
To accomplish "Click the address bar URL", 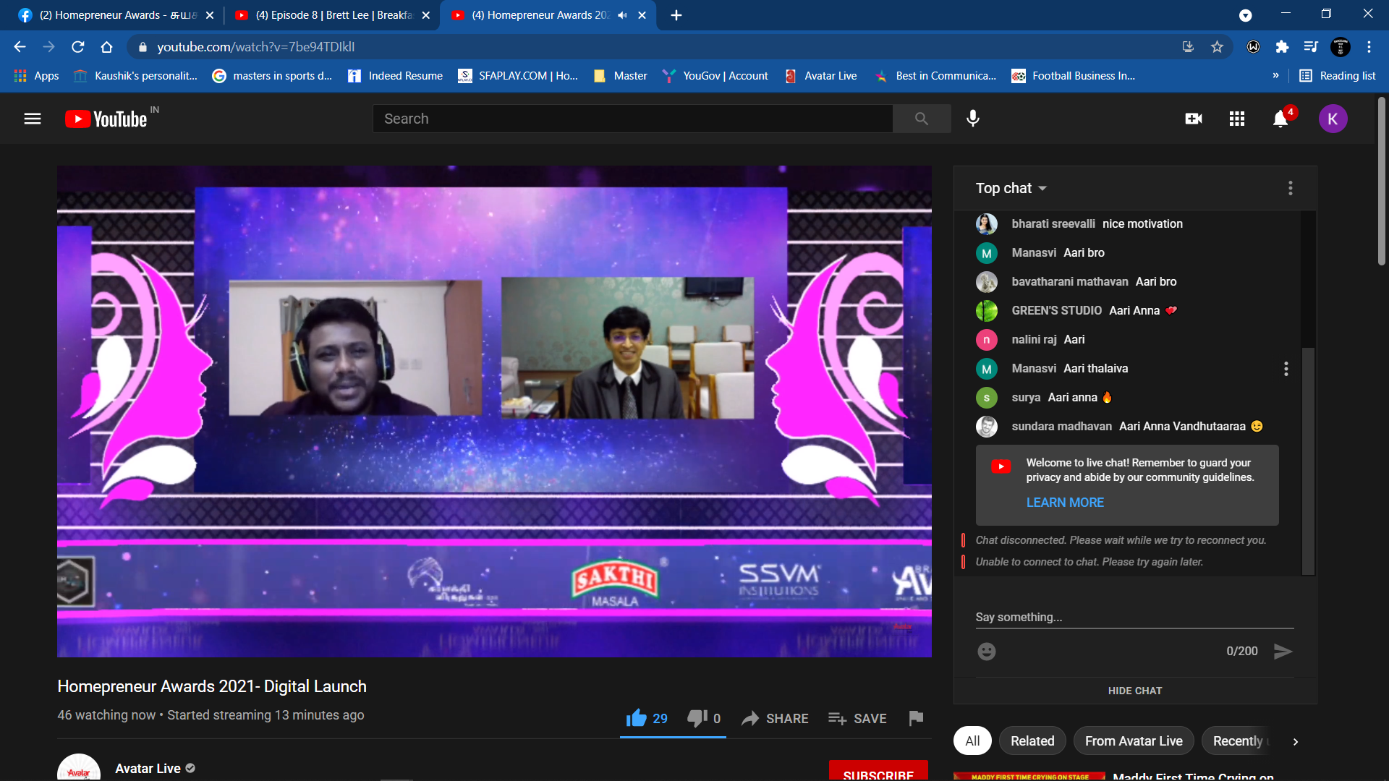I will (256, 47).
